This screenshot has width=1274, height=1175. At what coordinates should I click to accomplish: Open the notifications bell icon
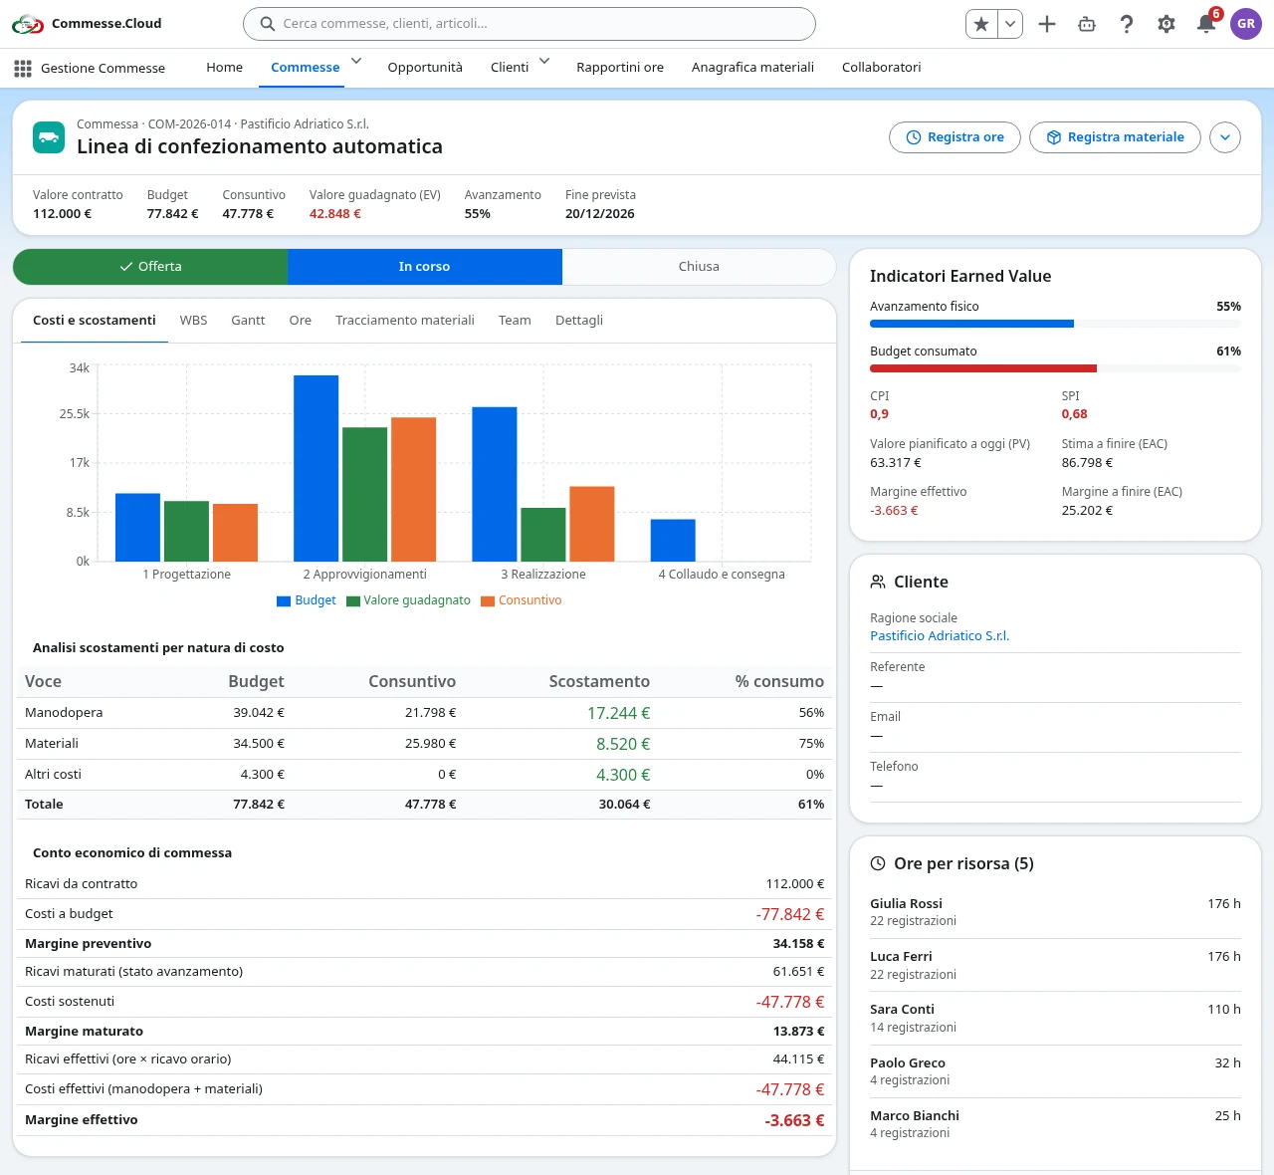pos(1206,24)
